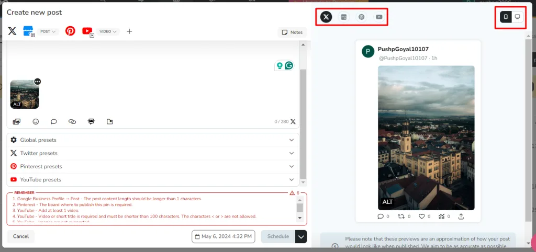Show the Pinterest preview tab
Screen dimensions: 536x252
point(361,17)
